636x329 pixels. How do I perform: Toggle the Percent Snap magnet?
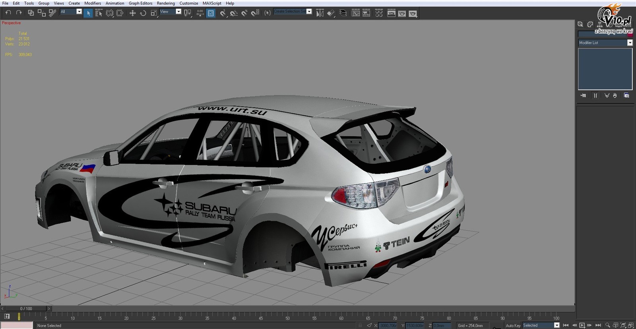(x=244, y=13)
